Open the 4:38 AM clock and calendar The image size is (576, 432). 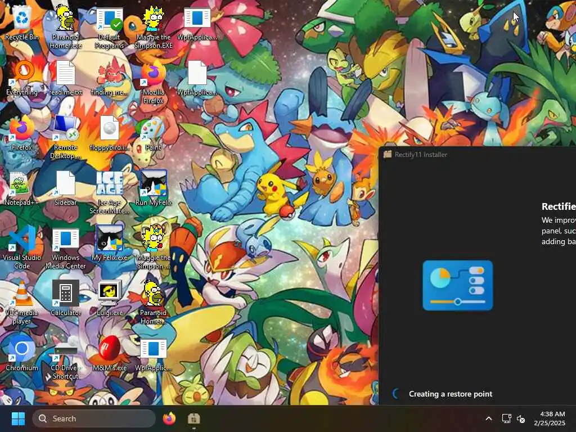550,418
